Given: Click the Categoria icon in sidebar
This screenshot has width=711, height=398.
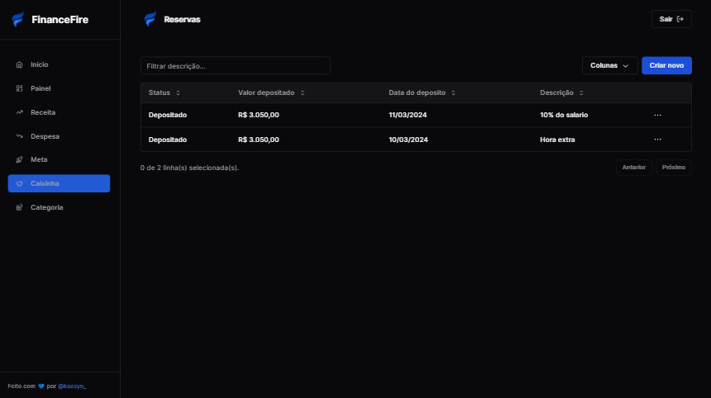Looking at the screenshot, I should pyautogui.click(x=20, y=207).
